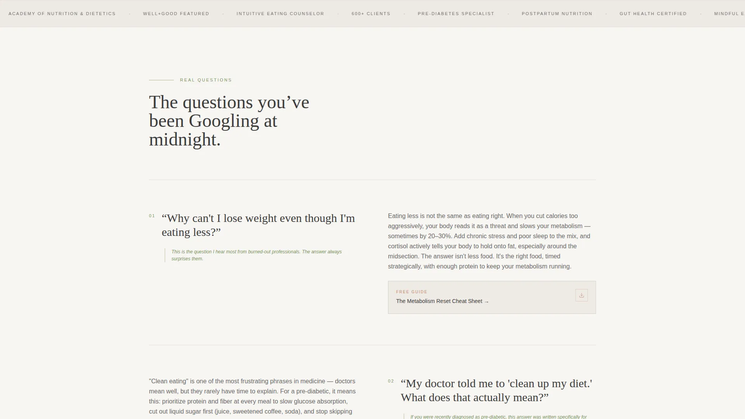This screenshot has width=745, height=419.
Task: Click 'Postpartum Nutrition' banner text
Action: pos(557,14)
